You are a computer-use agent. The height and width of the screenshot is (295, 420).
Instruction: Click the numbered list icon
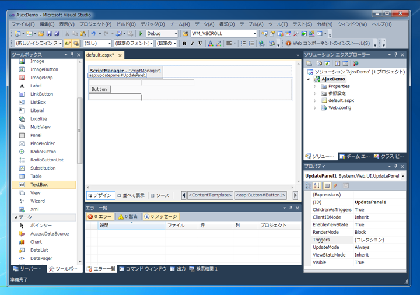click(251, 43)
